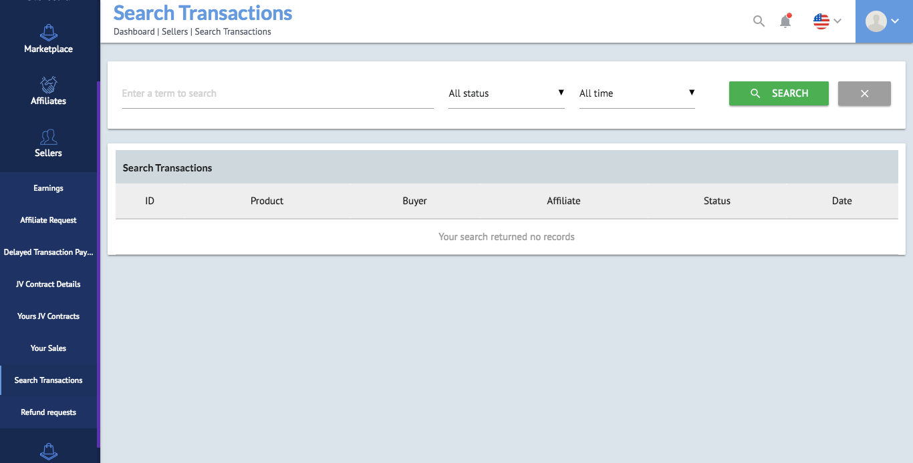Click the Search Transactions breadcrumb
The width and height of the screenshot is (913, 463).
(x=233, y=31)
